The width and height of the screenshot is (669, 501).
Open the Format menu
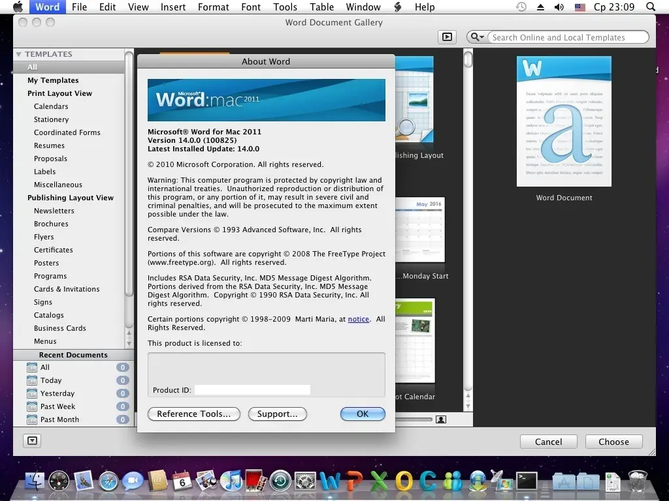coord(214,7)
